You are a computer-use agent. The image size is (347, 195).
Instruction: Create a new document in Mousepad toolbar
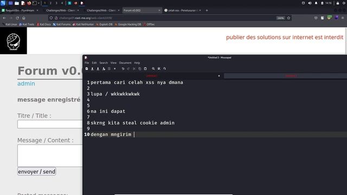click(x=87, y=69)
